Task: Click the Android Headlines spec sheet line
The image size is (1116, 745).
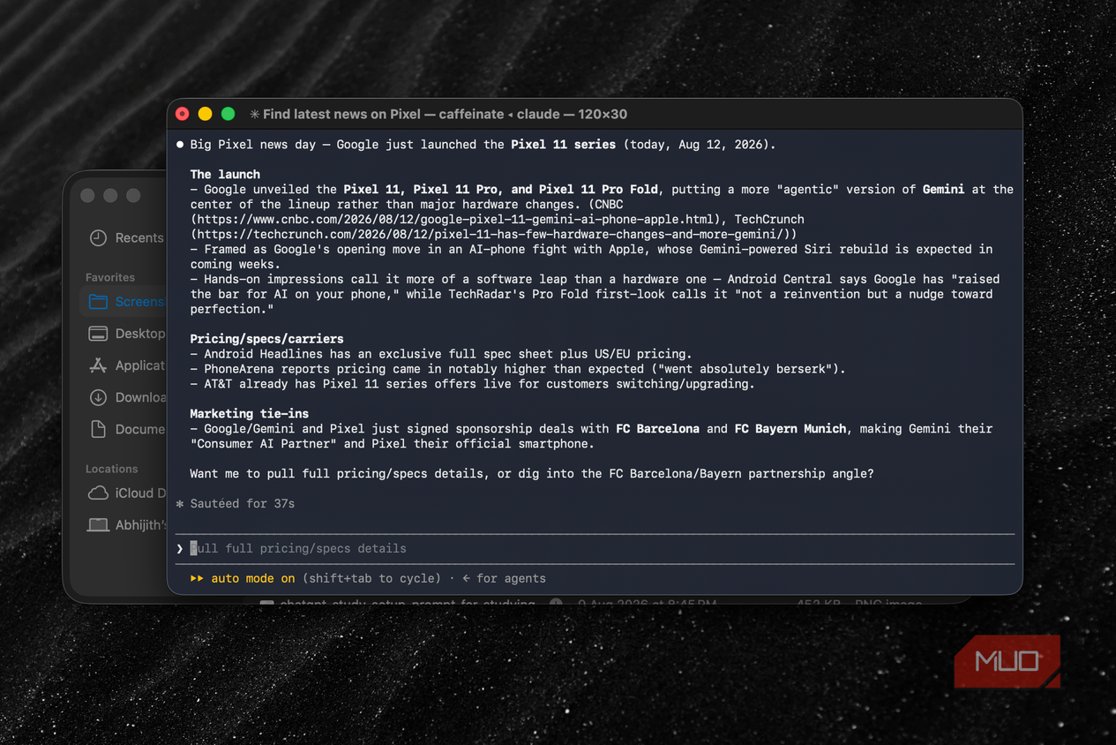Action: [x=441, y=354]
